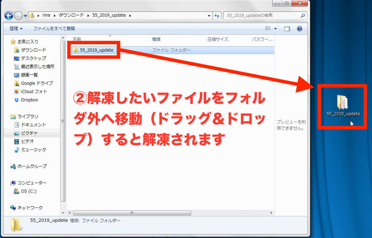Open the address bar history dropdown

point(209,16)
